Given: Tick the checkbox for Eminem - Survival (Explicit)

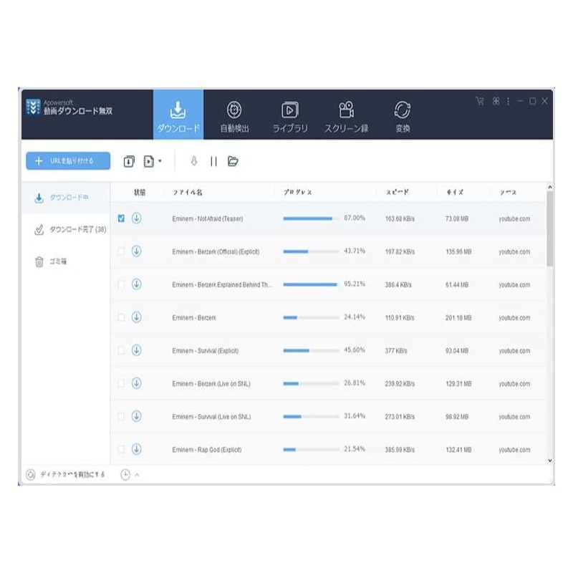Looking at the screenshot, I should (121, 350).
